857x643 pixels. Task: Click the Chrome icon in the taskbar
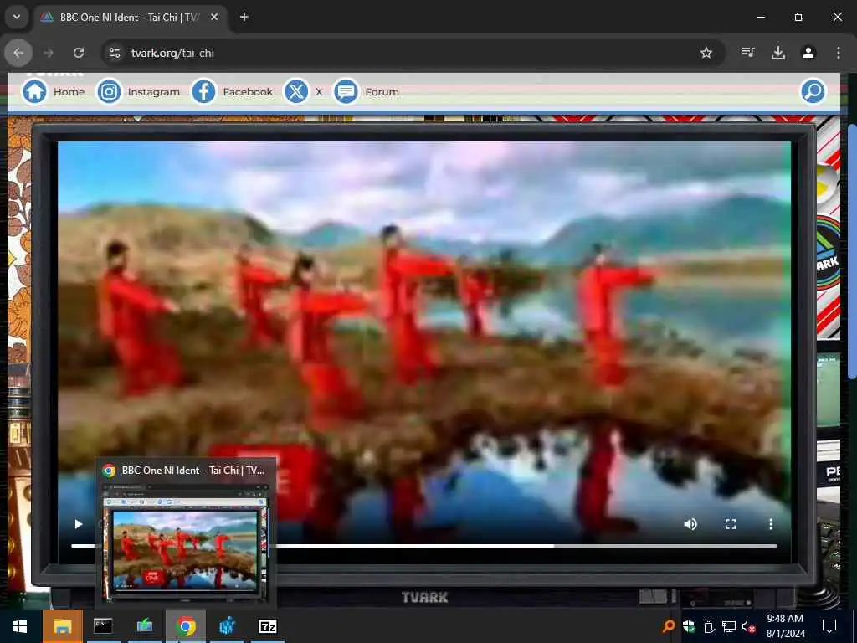pos(186,626)
